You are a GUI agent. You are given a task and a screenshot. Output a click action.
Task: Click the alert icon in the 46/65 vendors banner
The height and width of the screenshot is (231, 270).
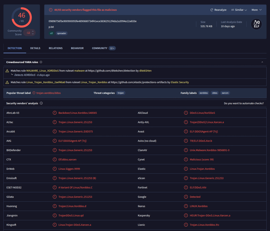pos(51,10)
